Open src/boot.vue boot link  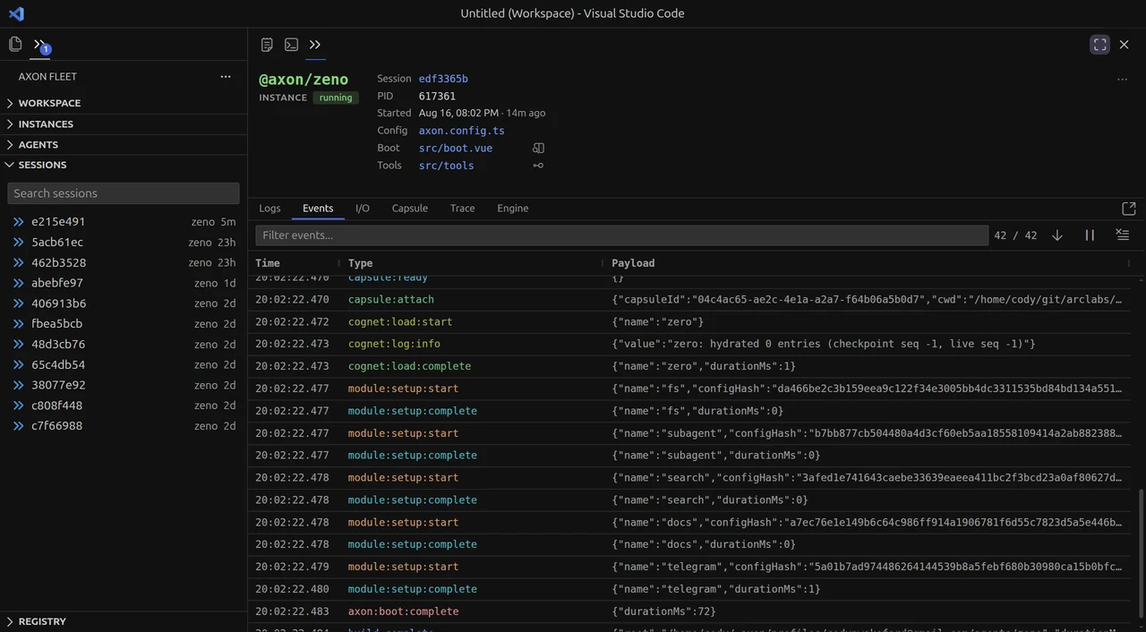(456, 148)
